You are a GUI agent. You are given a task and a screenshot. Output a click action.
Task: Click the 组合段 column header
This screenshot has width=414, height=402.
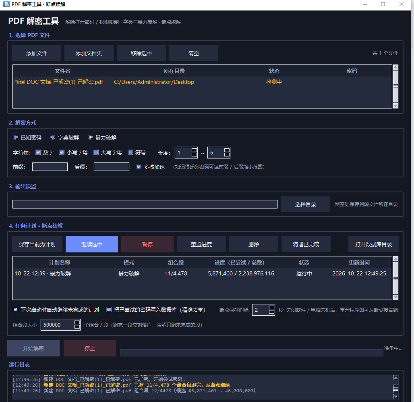176,262
